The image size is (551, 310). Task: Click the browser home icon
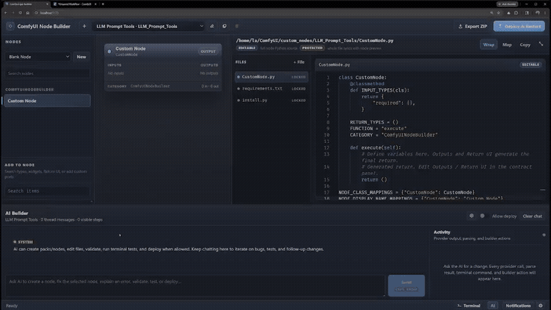pos(28,12)
